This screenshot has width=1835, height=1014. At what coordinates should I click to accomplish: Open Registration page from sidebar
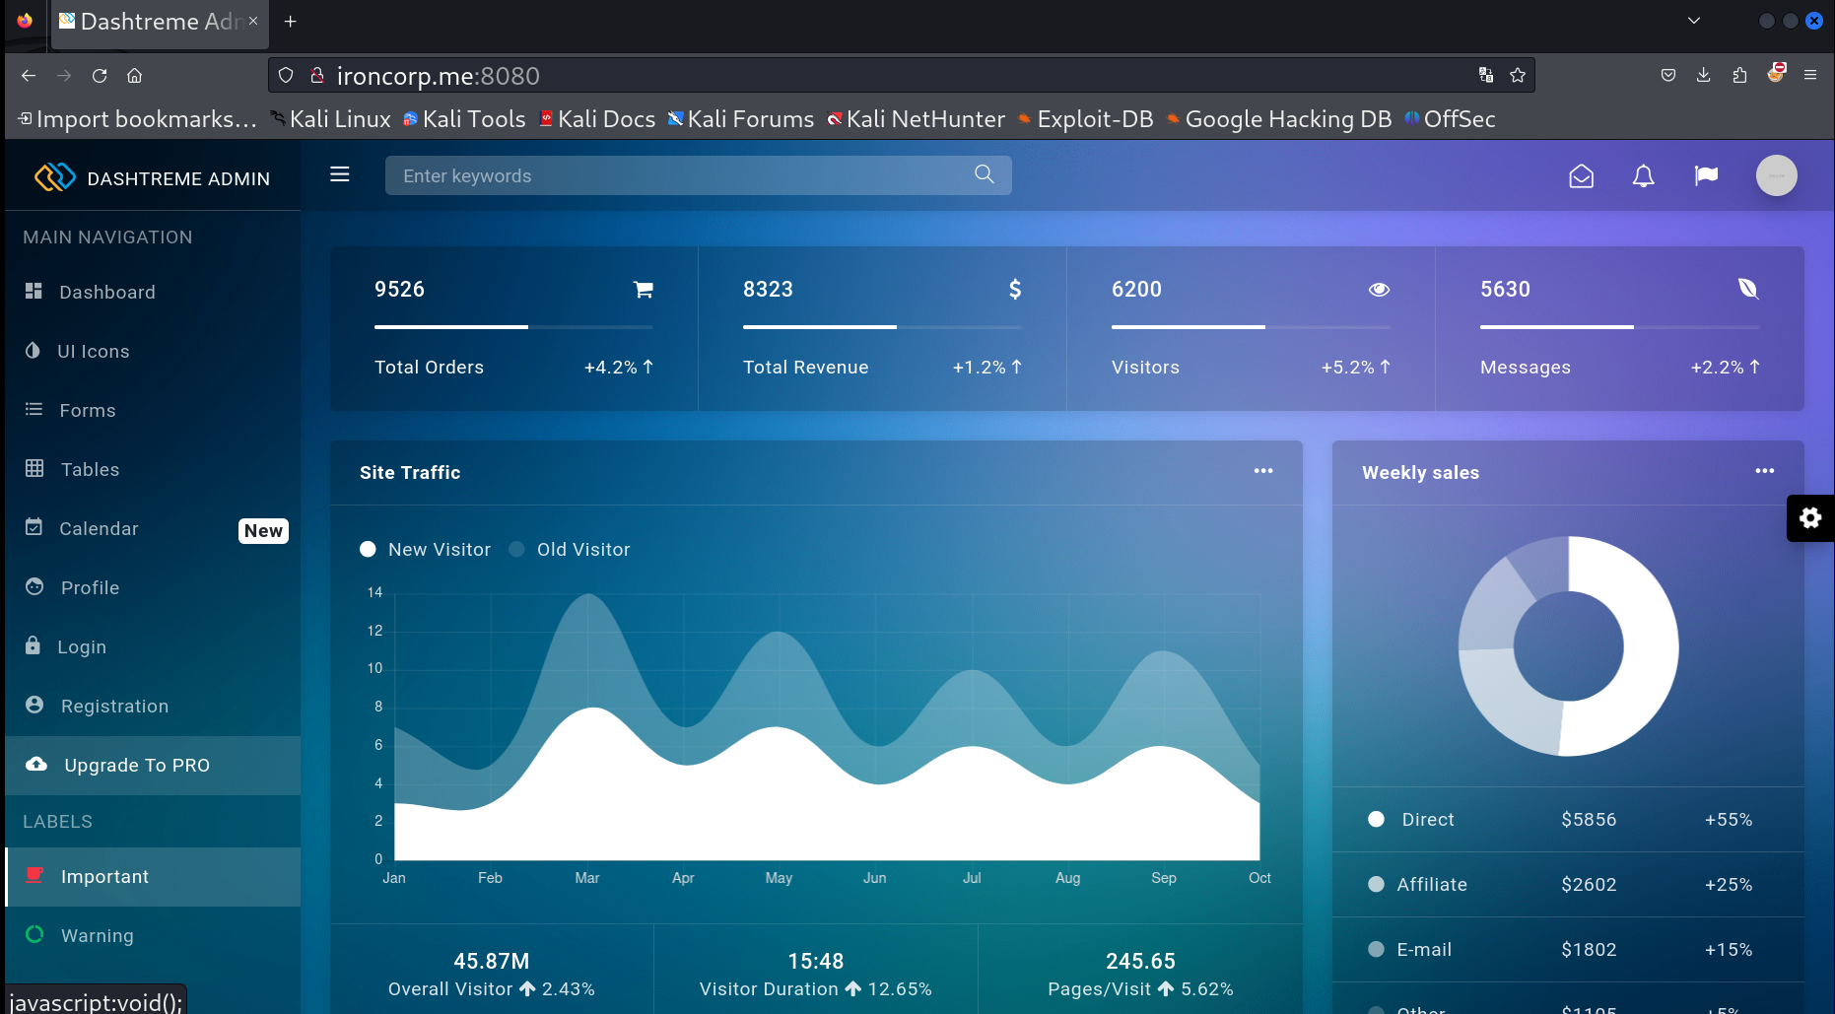click(153, 706)
